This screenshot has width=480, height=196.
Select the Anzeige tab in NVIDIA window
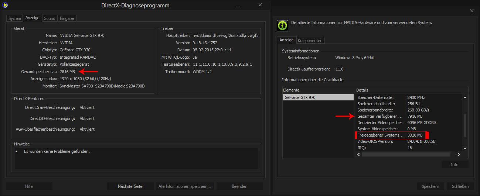click(x=286, y=40)
